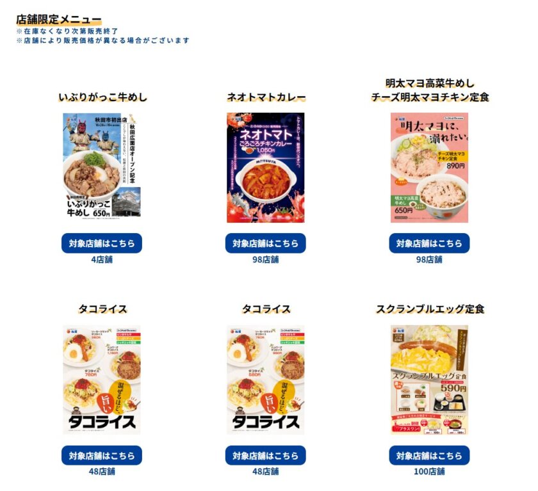View the ネオトマトごろごろチキンカレー poster
This screenshot has width=538, height=491.
tap(265, 168)
